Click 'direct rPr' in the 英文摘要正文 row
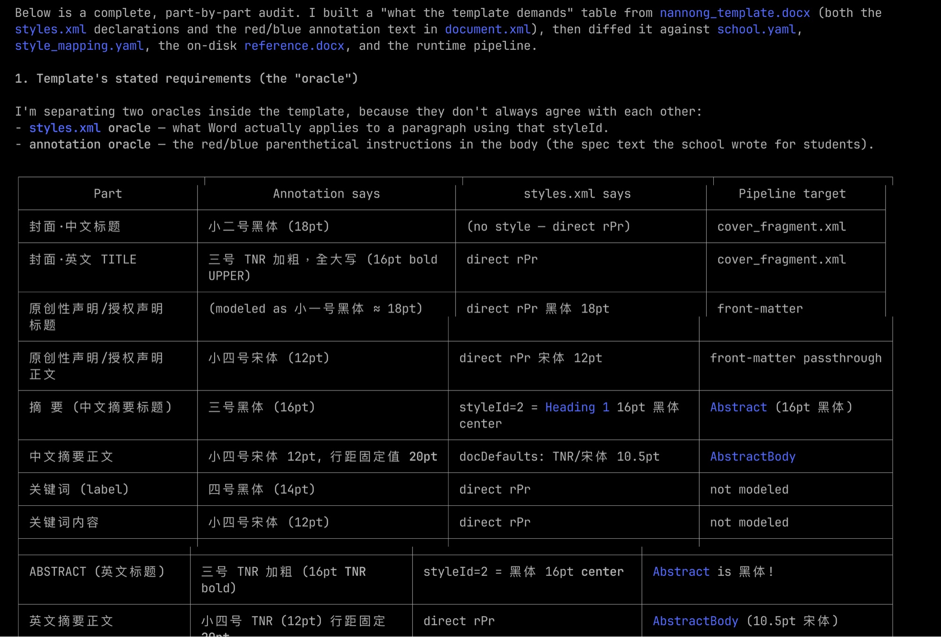Image resolution: width=941 pixels, height=637 pixels. pyautogui.click(x=459, y=621)
